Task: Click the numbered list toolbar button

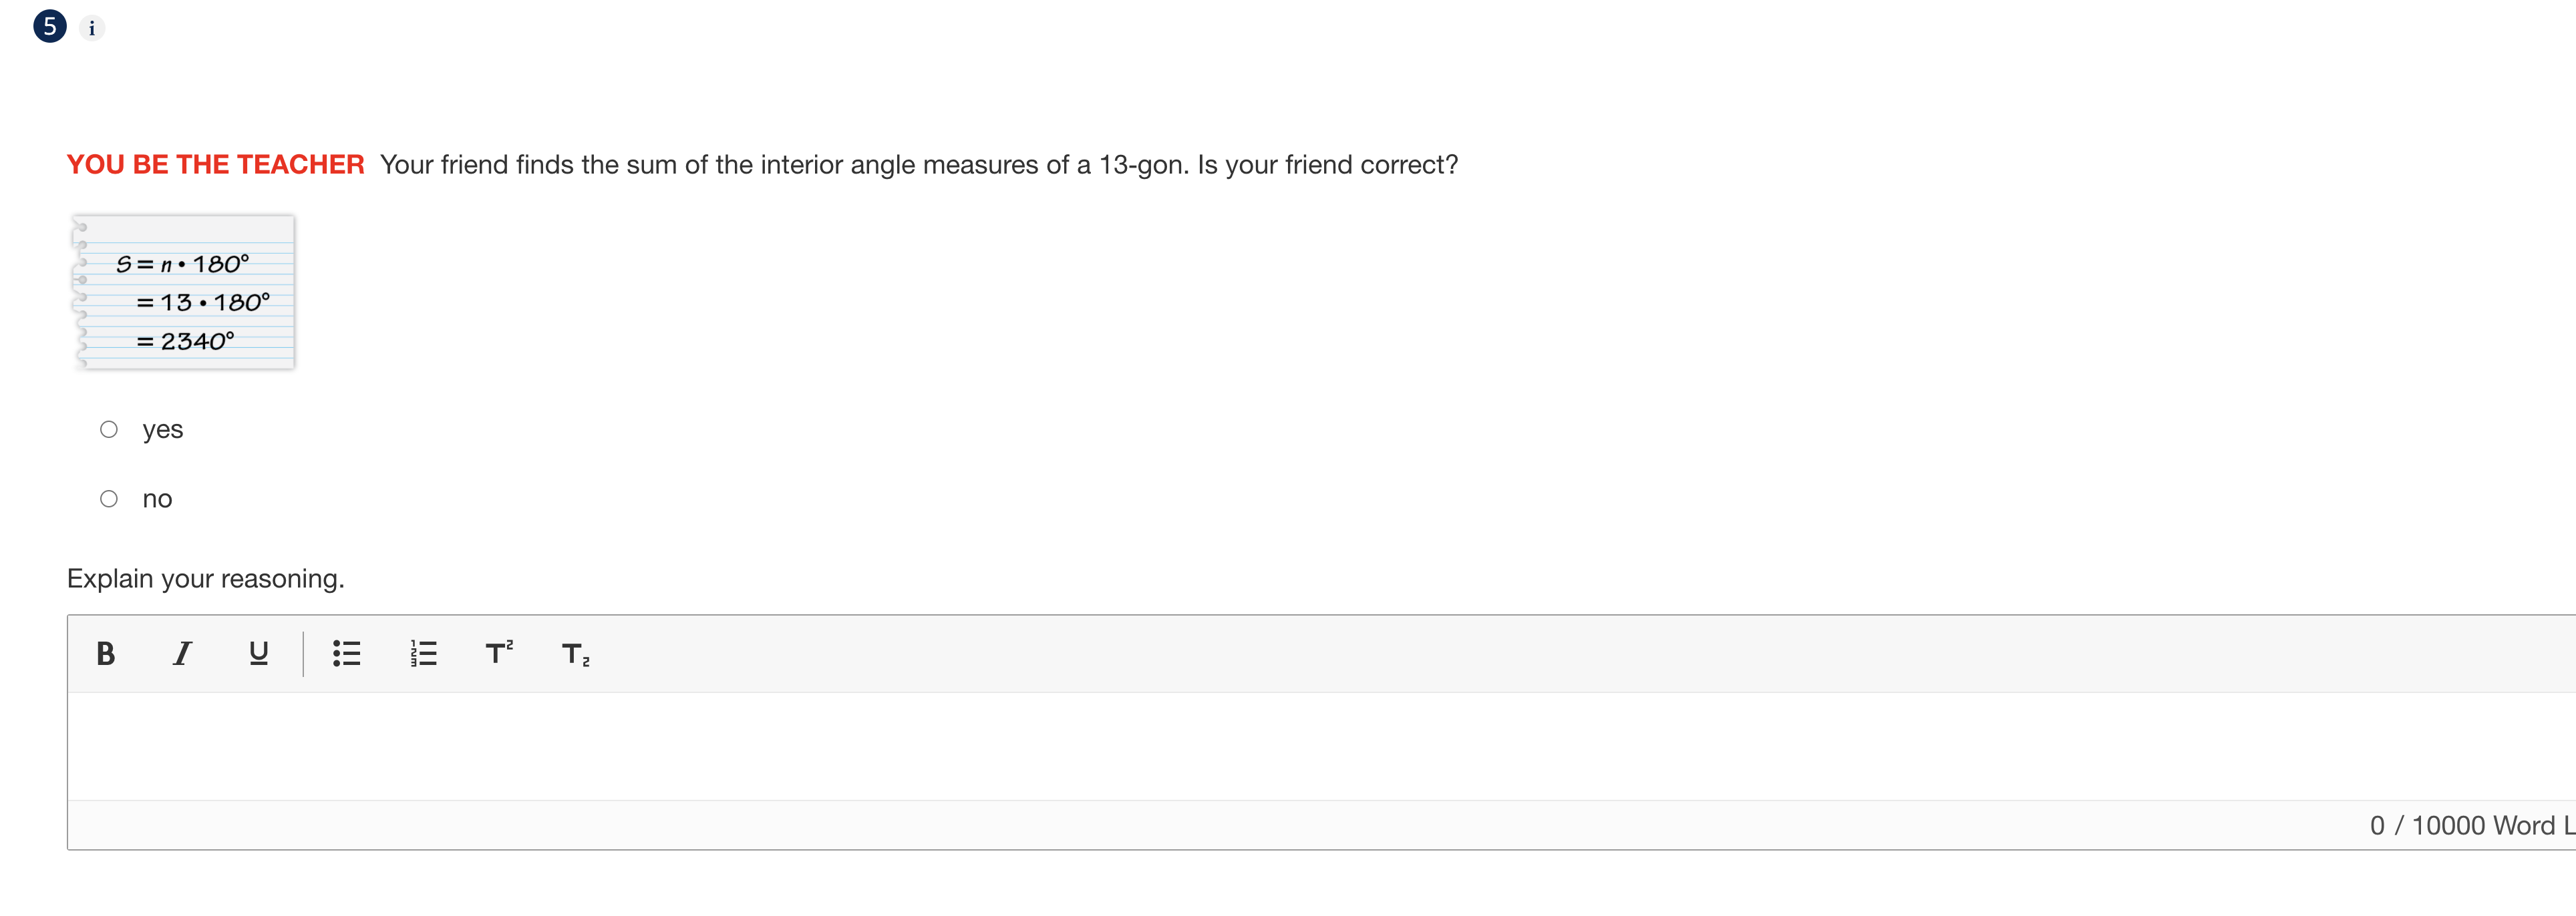Action: (x=422, y=654)
